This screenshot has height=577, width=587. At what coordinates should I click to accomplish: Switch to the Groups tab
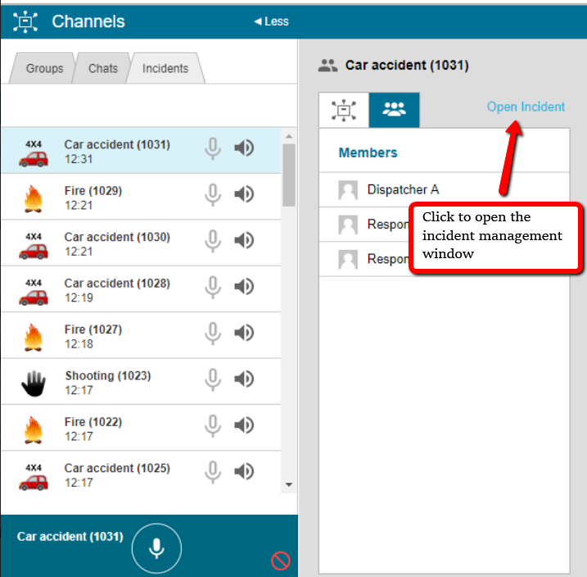click(x=44, y=69)
